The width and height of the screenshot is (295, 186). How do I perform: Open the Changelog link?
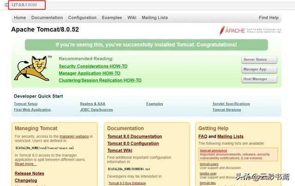coord(26,180)
